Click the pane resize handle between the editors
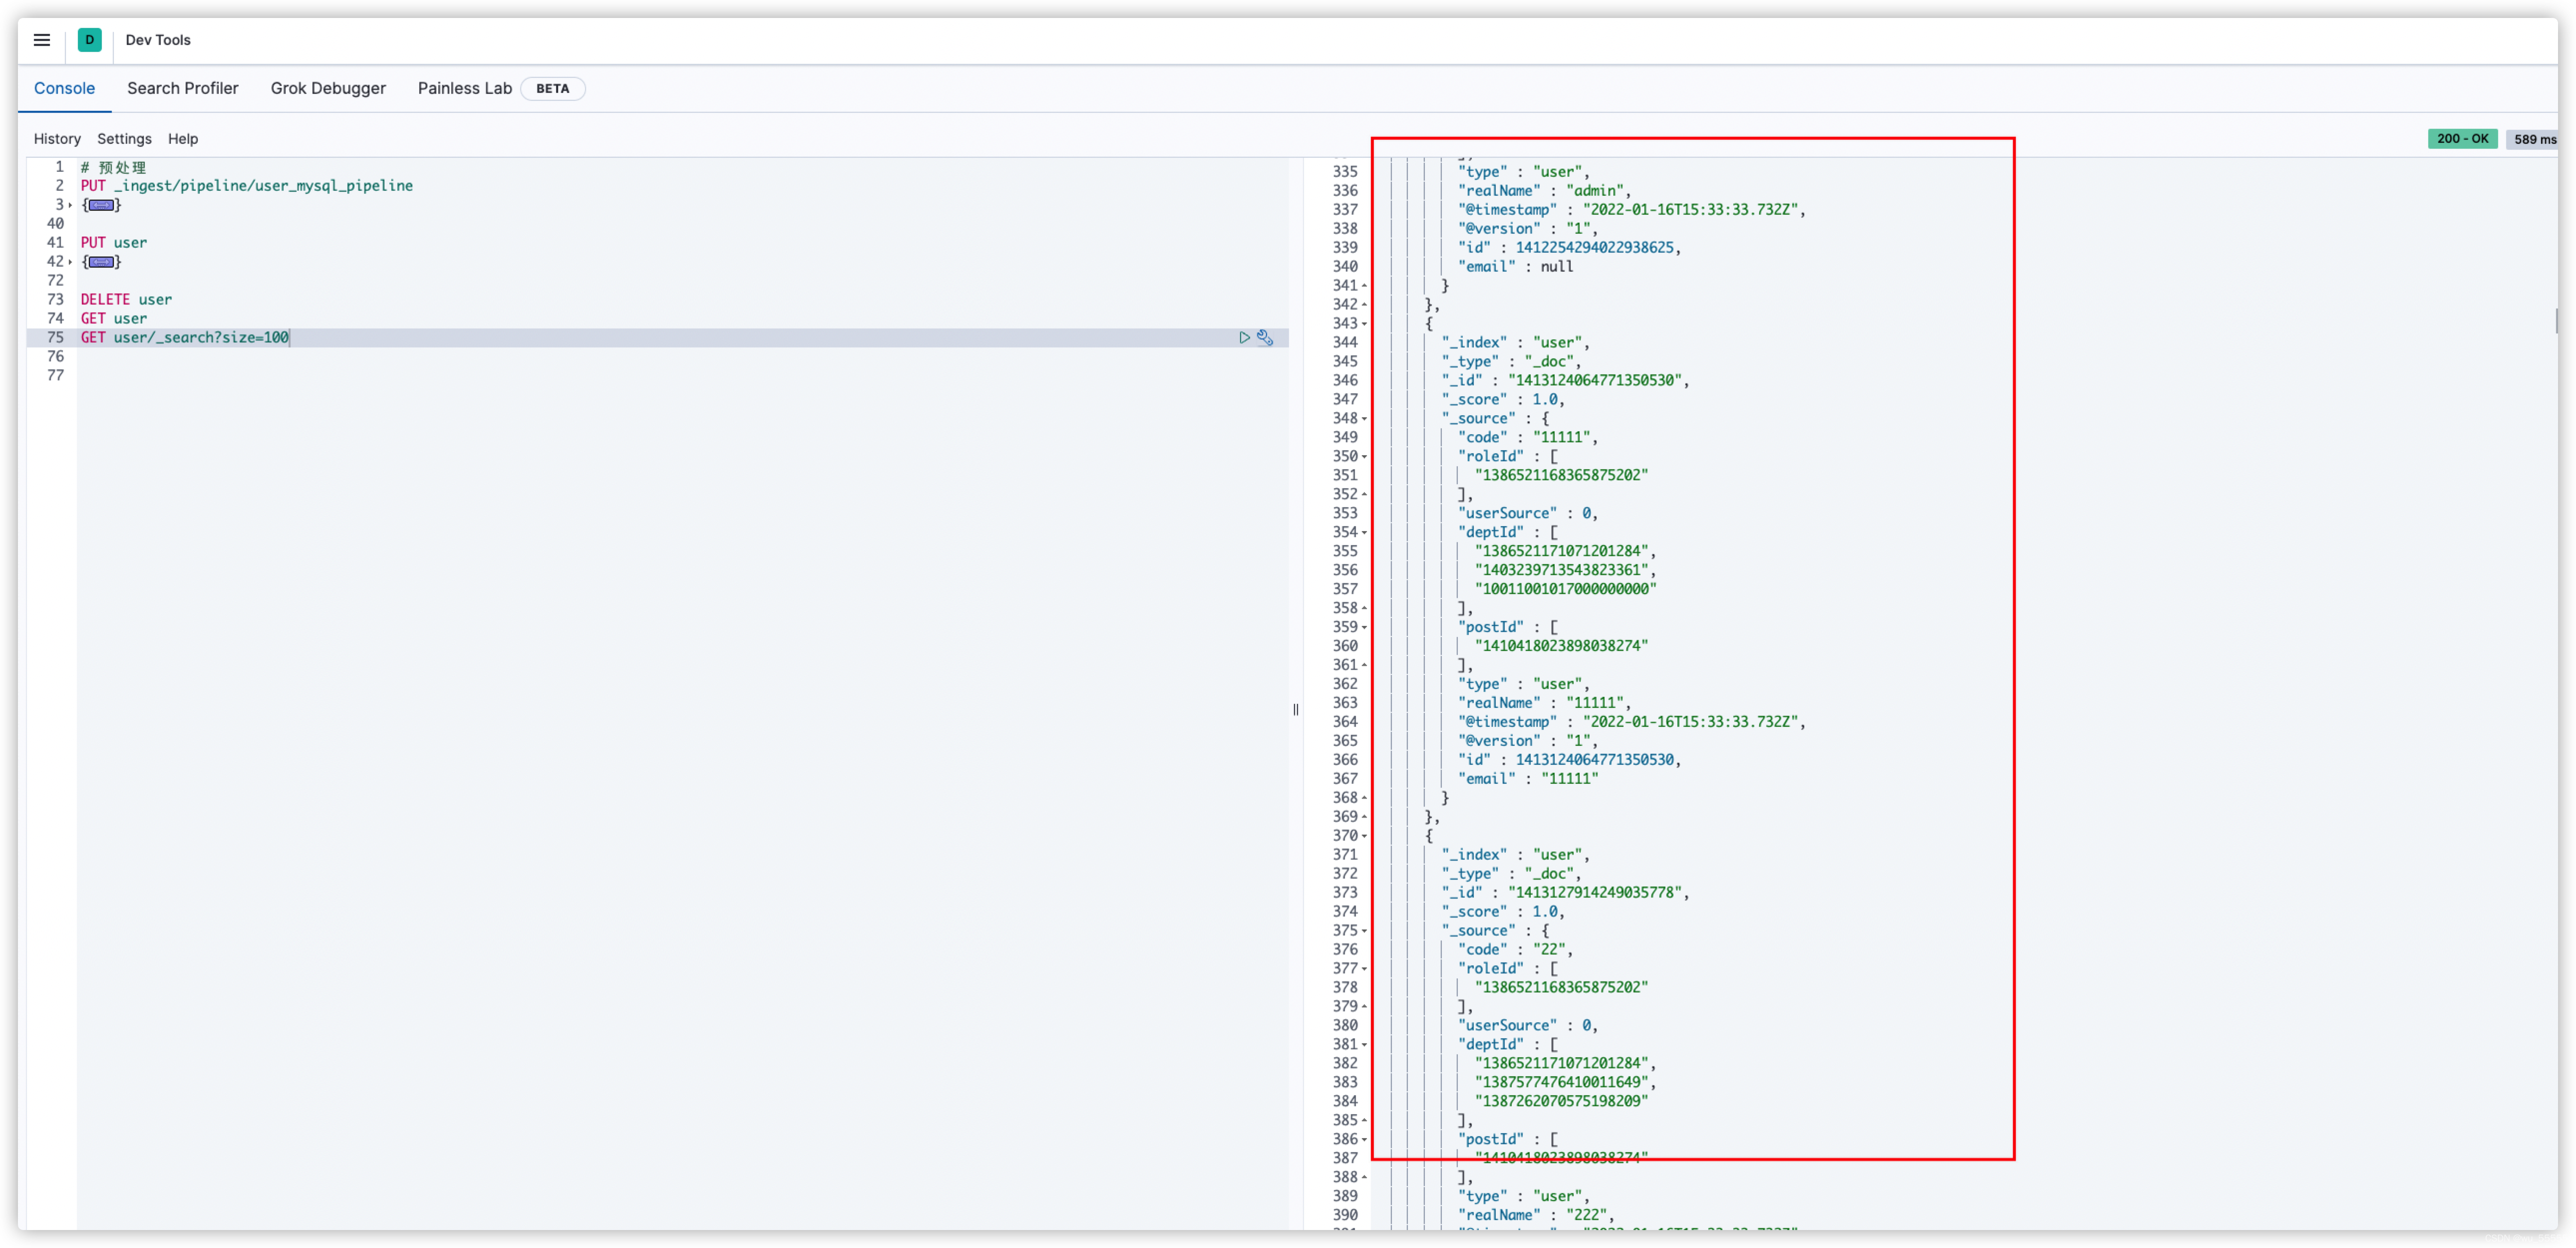This screenshot has height=1248, width=2576. [x=1295, y=709]
